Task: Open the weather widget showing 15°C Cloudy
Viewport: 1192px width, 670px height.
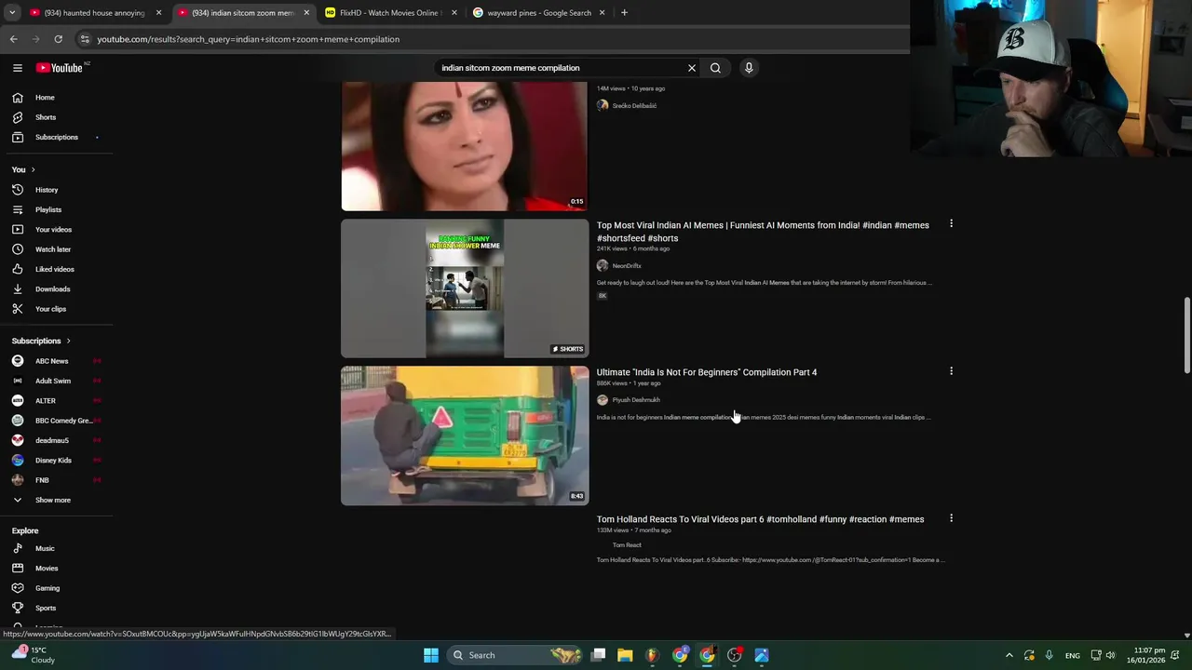Action: (x=34, y=655)
